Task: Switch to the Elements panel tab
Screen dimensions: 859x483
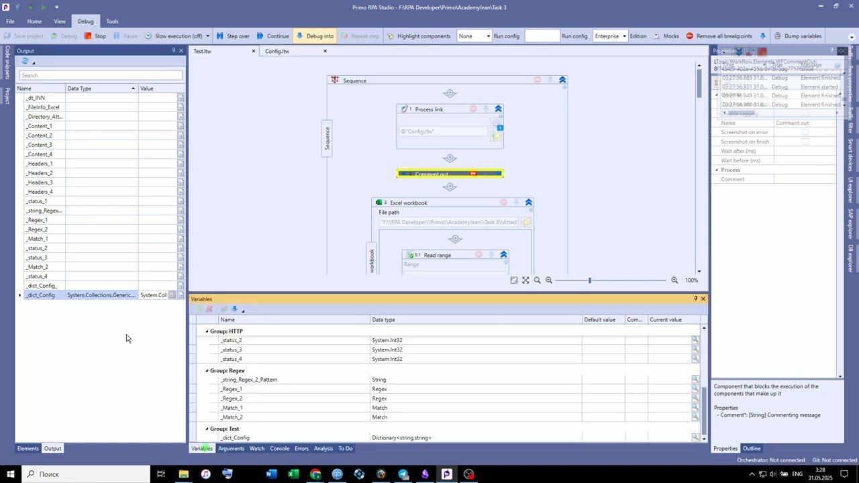Action: [x=28, y=449]
